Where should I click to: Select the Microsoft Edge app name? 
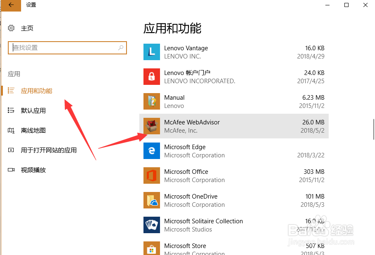[185, 147]
